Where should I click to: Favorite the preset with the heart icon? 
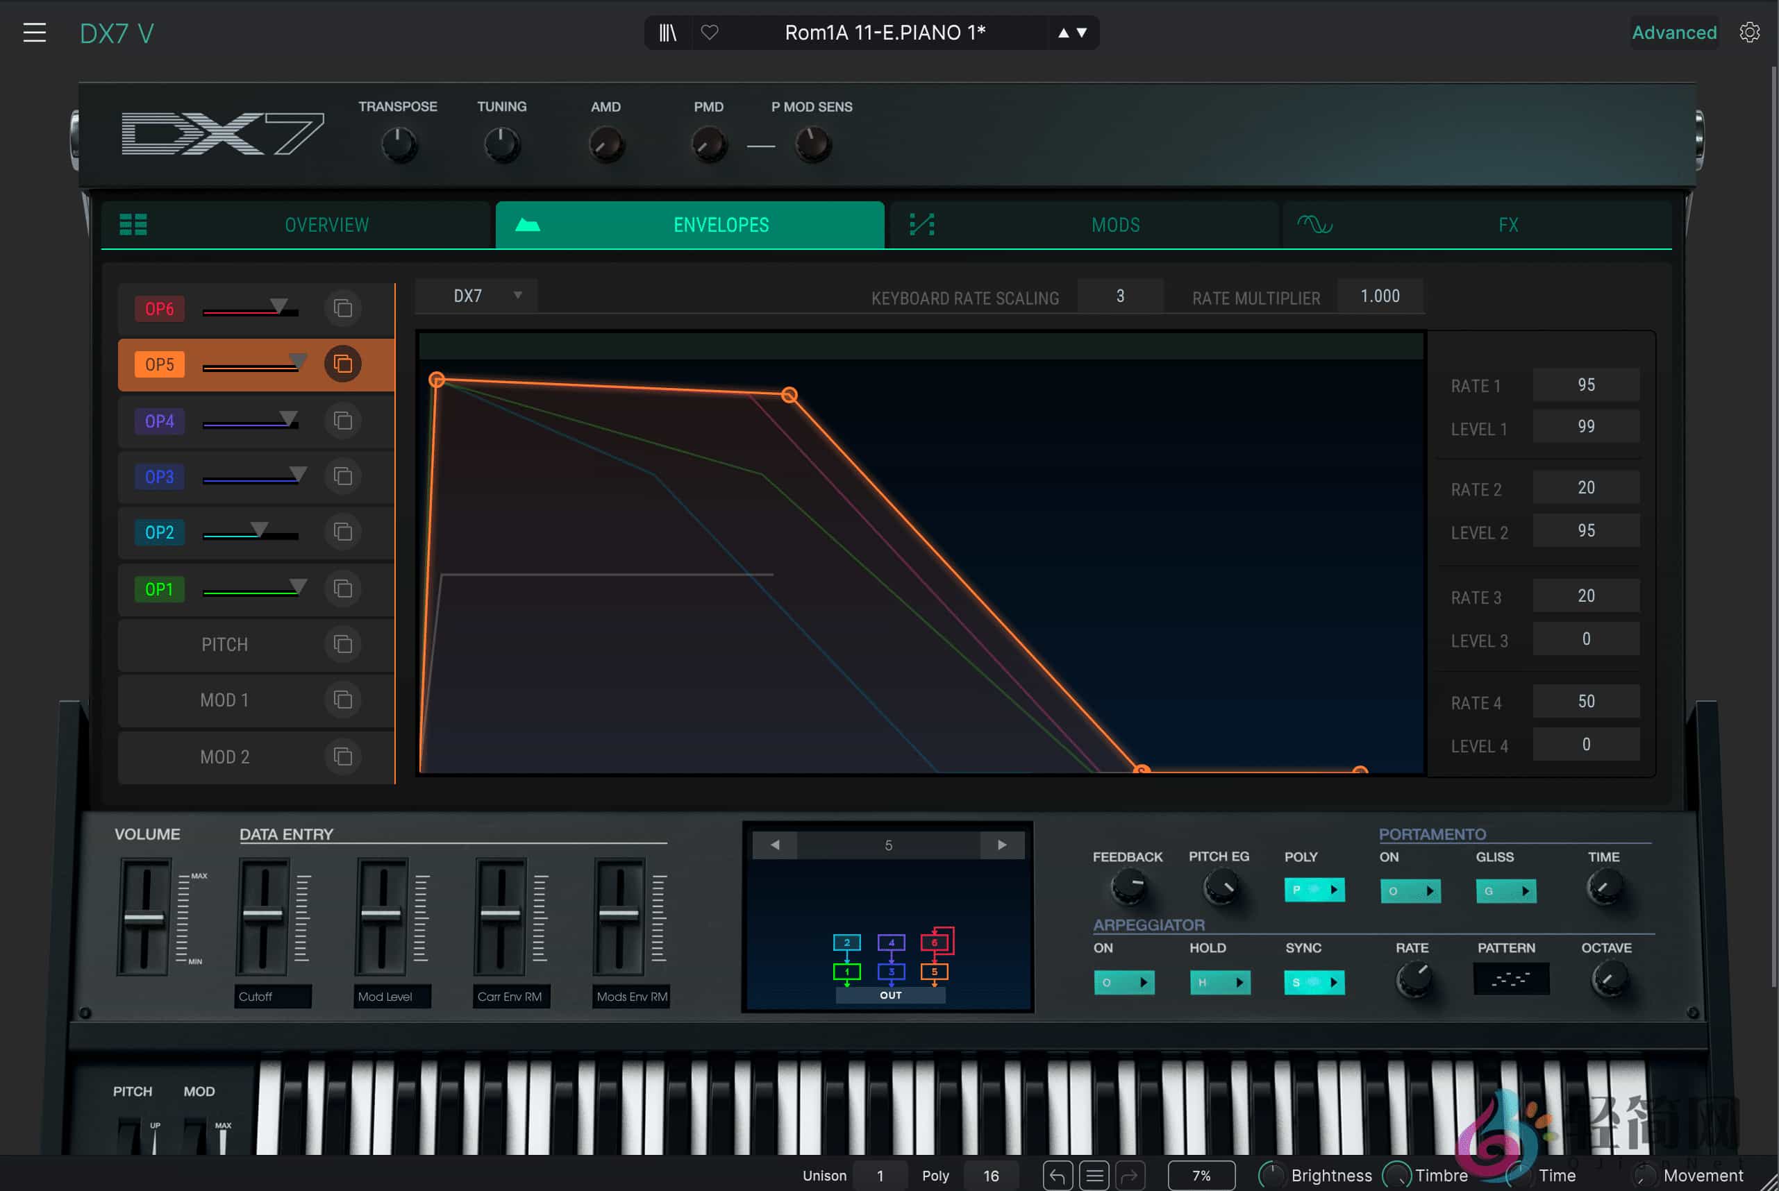tap(710, 33)
